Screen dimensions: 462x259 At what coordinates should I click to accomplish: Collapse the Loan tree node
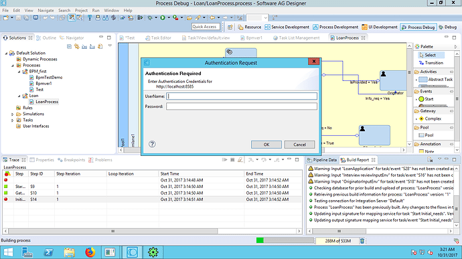pos(19,96)
